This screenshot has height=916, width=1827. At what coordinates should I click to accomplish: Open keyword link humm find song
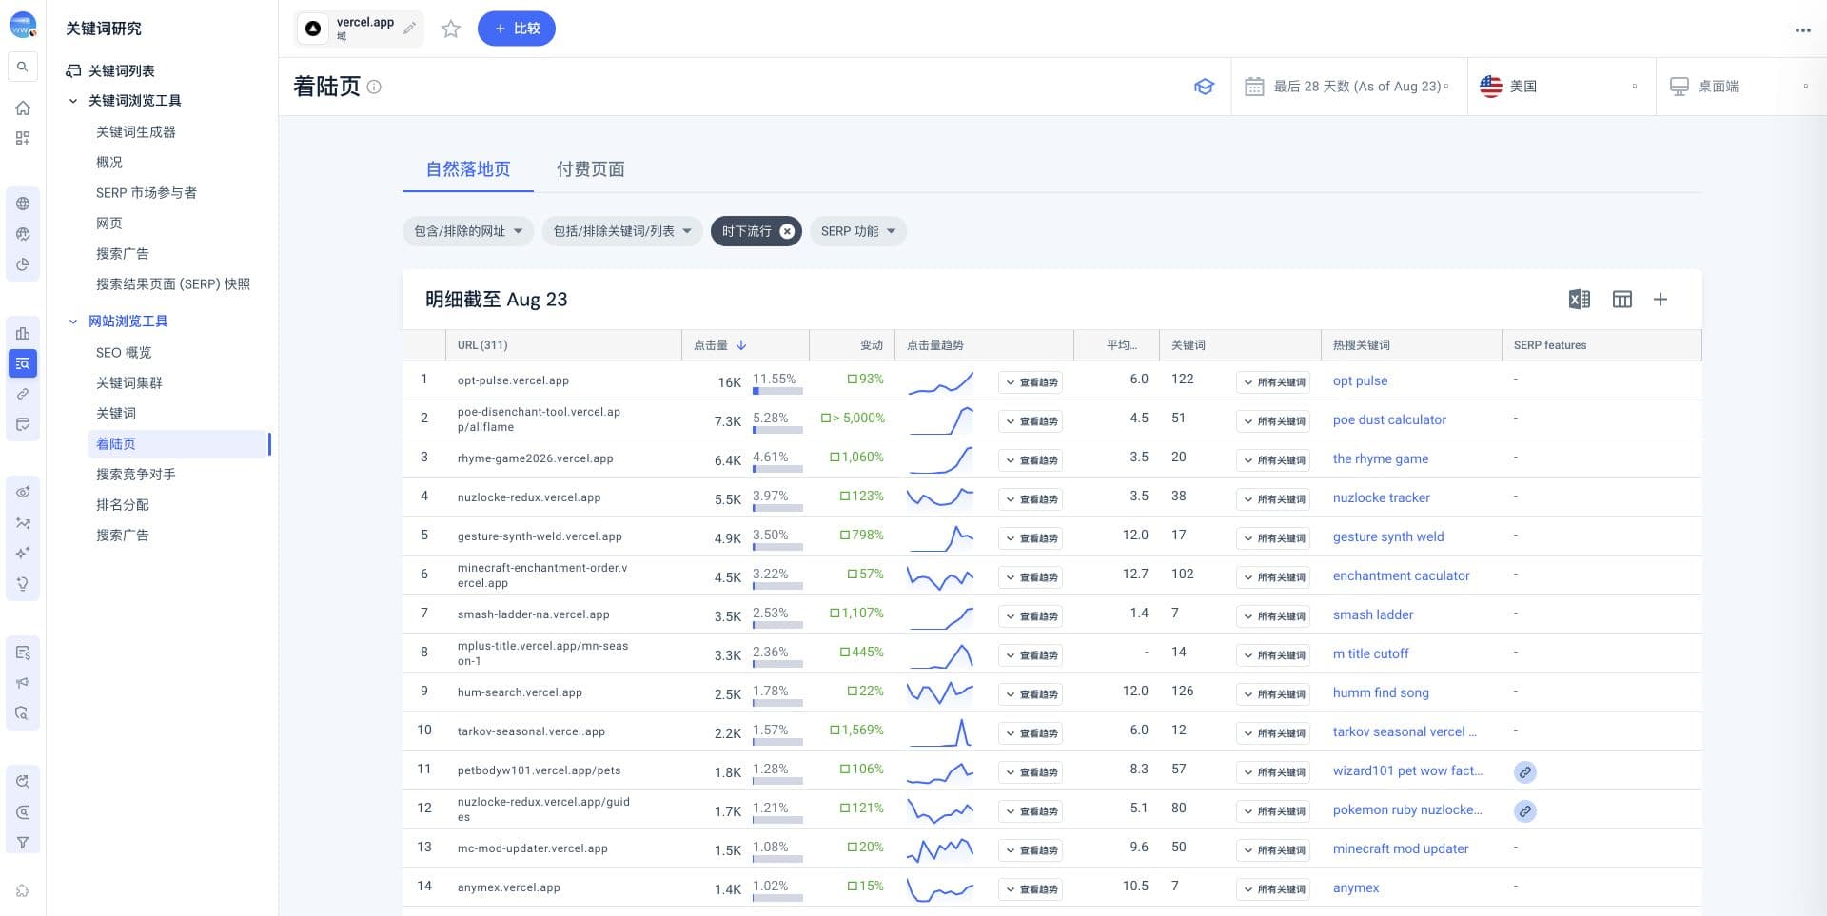click(1381, 692)
